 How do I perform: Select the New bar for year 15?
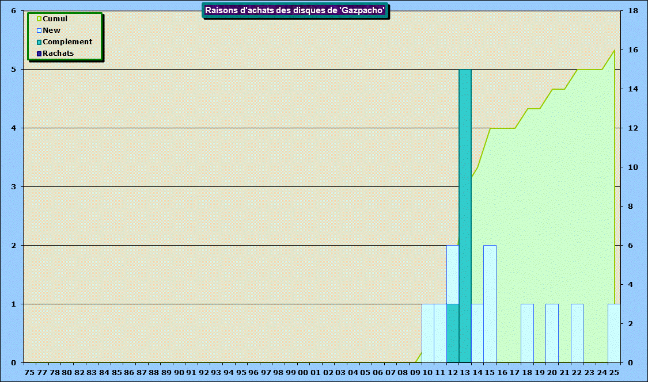(x=490, y=304)
